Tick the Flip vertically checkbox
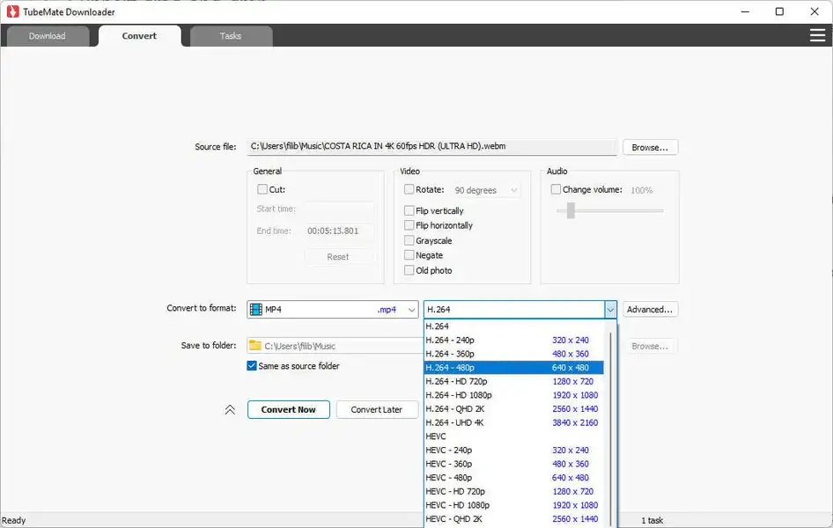Screen dimensions: 833x528 [409, 210]
